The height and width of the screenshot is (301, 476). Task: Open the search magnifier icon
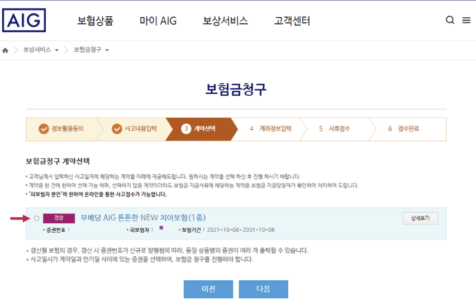click(x=450, y=20)
